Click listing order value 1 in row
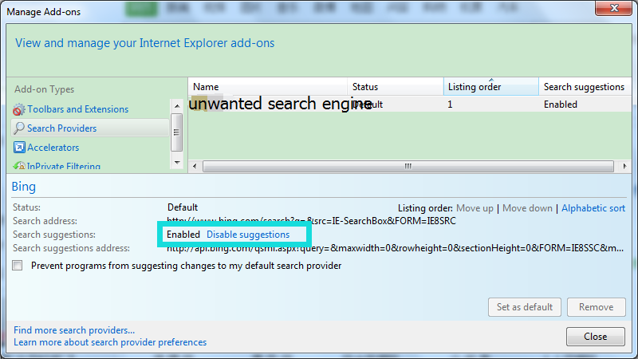Image resolution: width=638 pixels, height=359 pixels. [x=450, y=105]
